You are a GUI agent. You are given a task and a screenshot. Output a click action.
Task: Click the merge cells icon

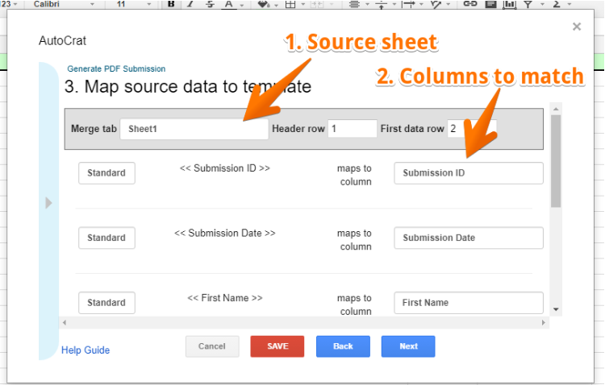tap(317, 4)
